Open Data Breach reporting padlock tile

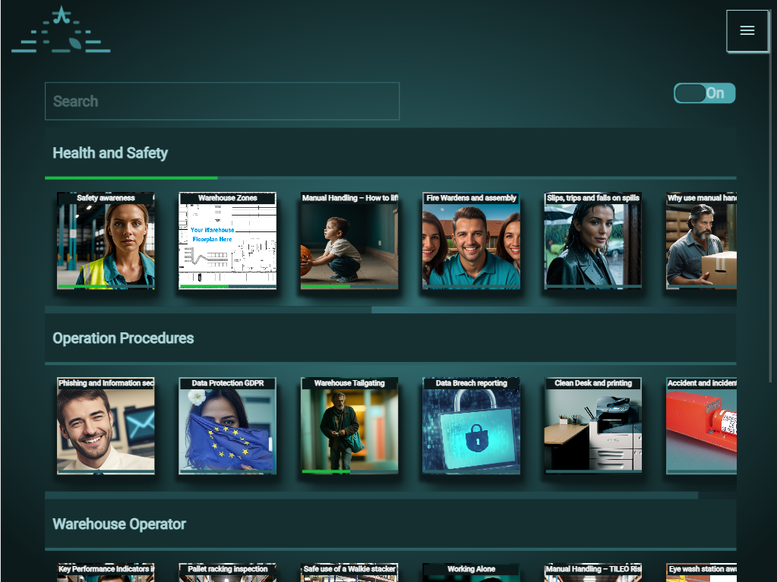(x=471, y=426)
